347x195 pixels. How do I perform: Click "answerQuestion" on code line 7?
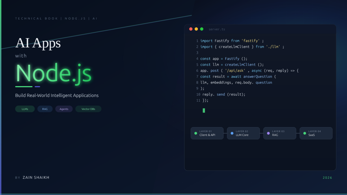click(258, 77)
